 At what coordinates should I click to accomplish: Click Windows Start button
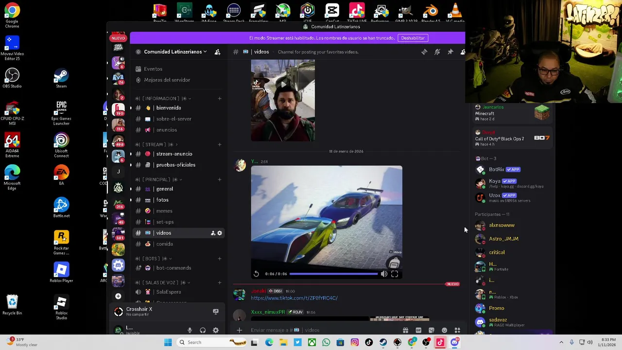[168, 343]
